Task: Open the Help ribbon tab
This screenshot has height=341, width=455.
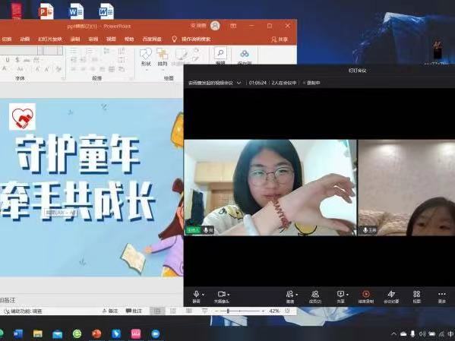Action: tap(129, 39)
